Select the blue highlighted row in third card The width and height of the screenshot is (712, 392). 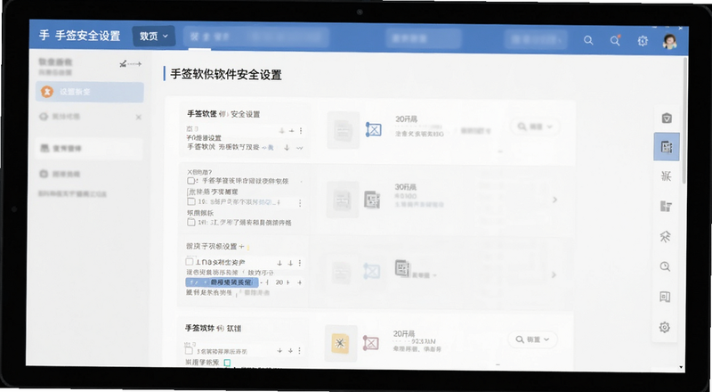click(222, 282)
